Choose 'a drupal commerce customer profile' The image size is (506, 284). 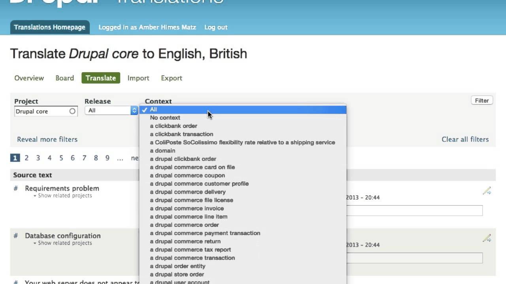[x=243, y=184]
